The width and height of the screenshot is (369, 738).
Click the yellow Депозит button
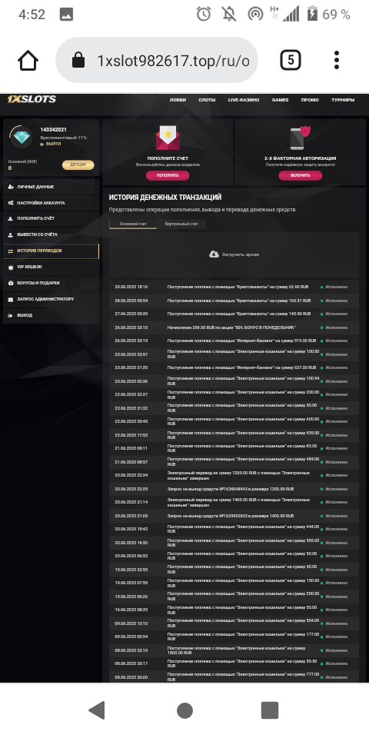(x=78, y=165)
